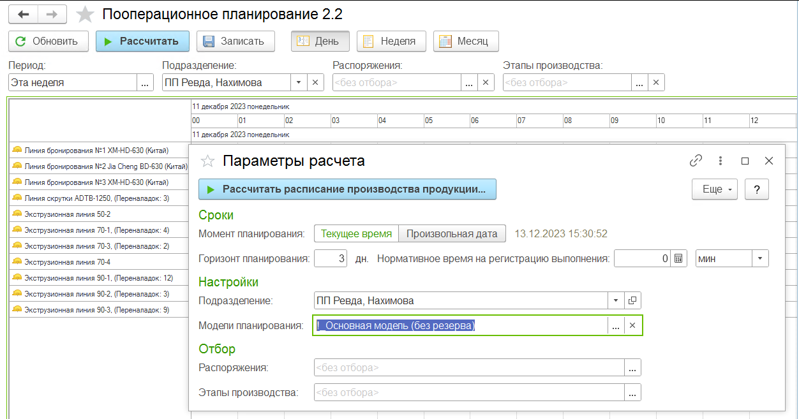This screenshot has height=419, width=799.
Task: Add Пооперационное планирование 2.2 to favorites star
Action: 85,14
